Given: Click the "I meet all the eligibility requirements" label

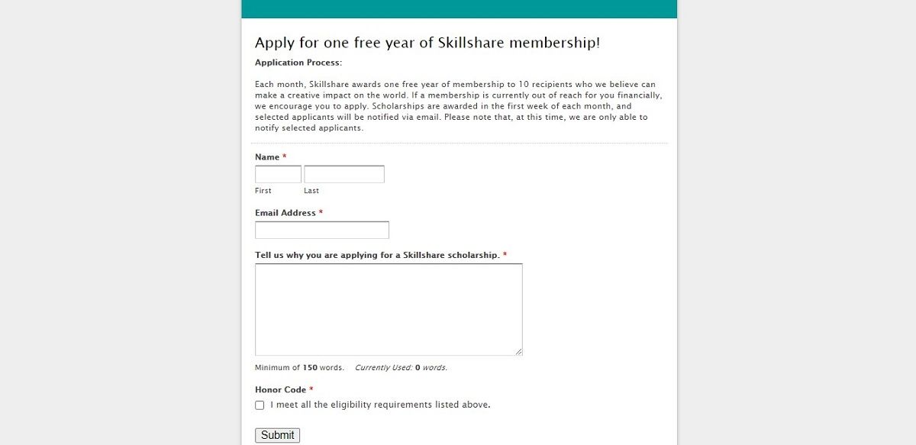Looking at the screenshot, I should pyautogui.click(x=380, y=405).
